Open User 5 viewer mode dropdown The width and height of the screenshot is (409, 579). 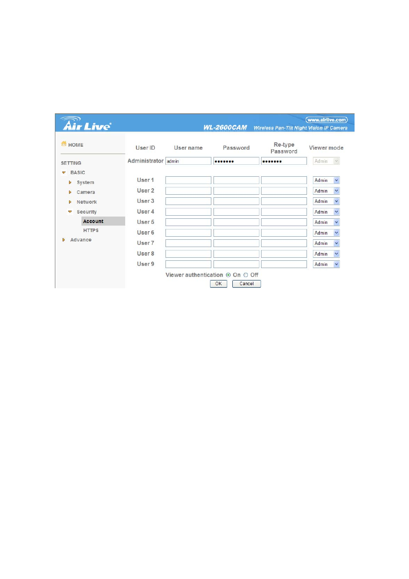(x=326, y=222)
